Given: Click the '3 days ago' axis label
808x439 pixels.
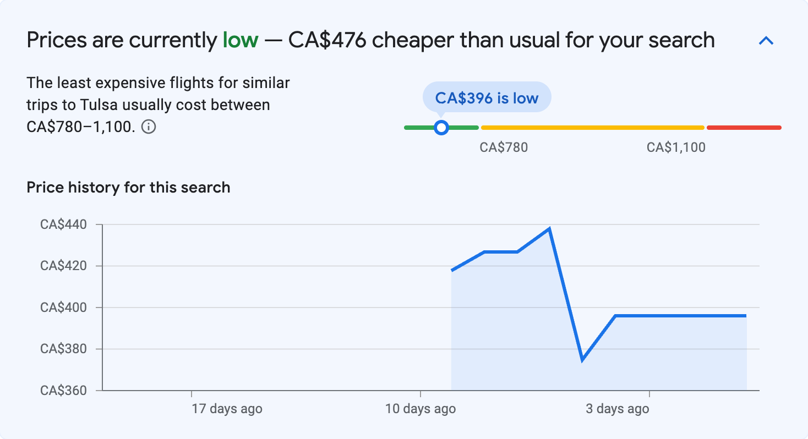Looking at the screenshot, I should 617,409.
